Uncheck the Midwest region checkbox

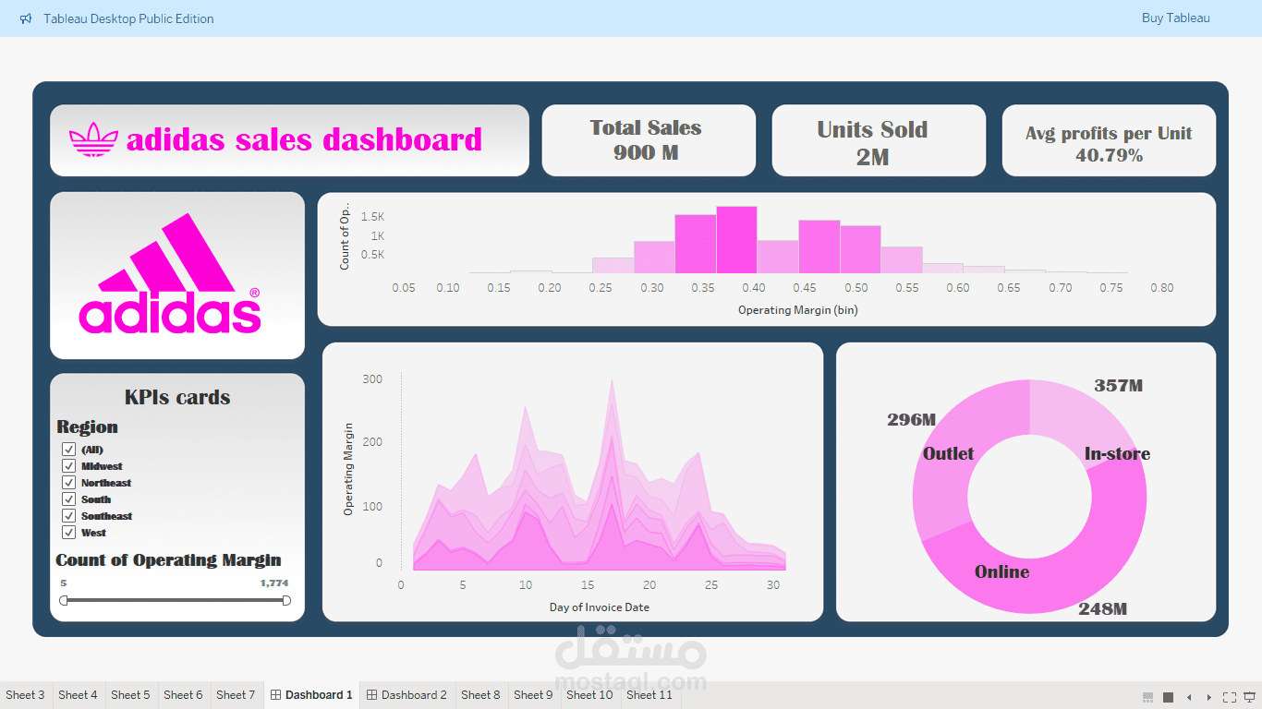(68, 466)
